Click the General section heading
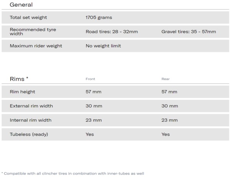Viewport: 230px width, 177px height. coord(21,5)
